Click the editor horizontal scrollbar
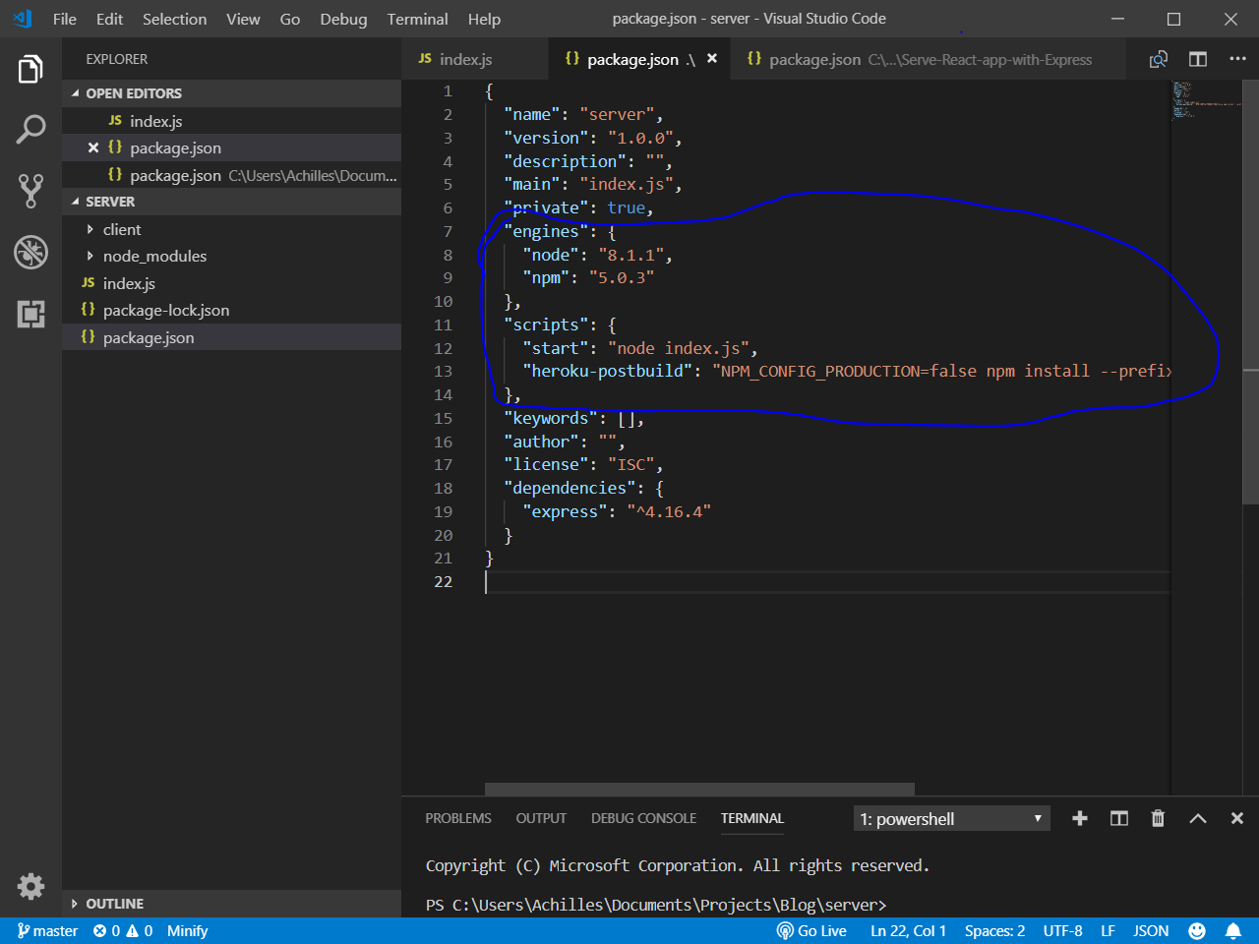1259x944 pixels. [x=699, y=789]
